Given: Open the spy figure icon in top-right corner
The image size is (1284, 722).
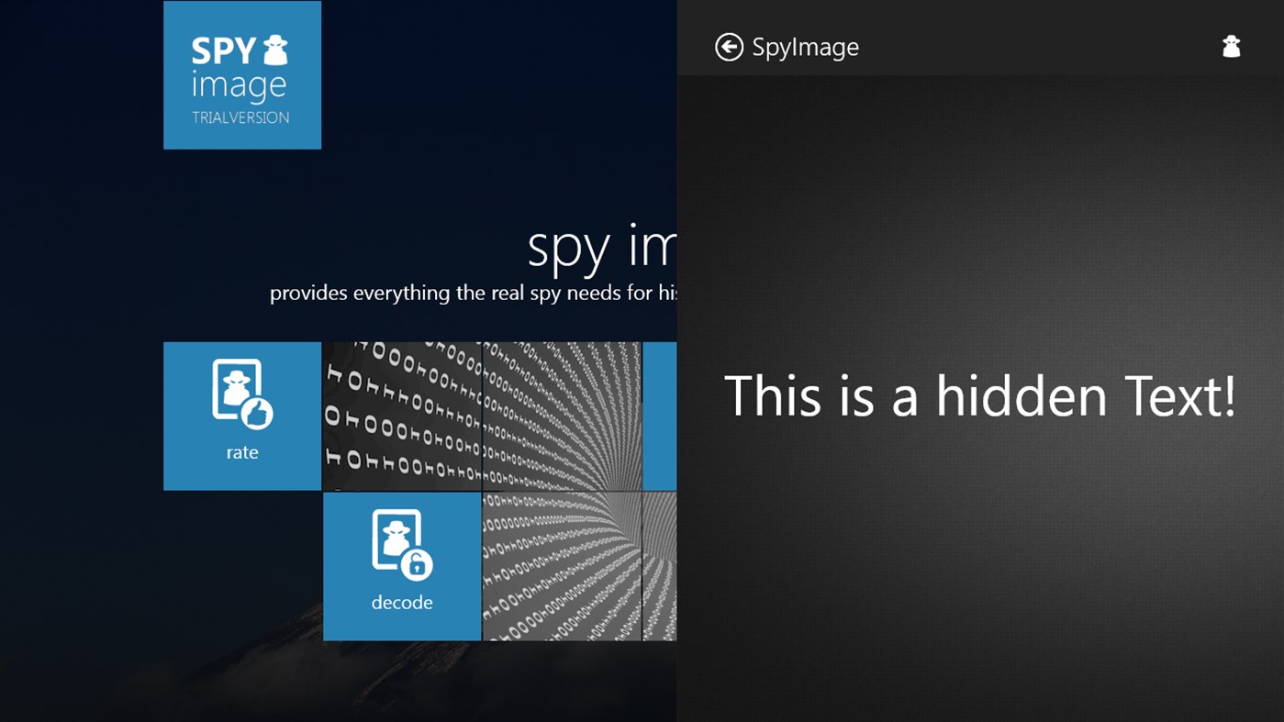Looking at the screenshot, I should (1231, 46).
